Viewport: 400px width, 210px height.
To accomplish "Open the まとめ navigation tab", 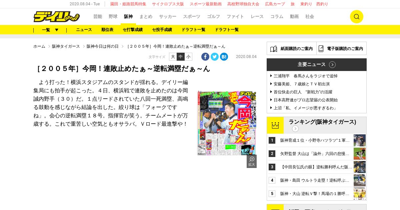I will pyautogui.click(x=146, y=17).
